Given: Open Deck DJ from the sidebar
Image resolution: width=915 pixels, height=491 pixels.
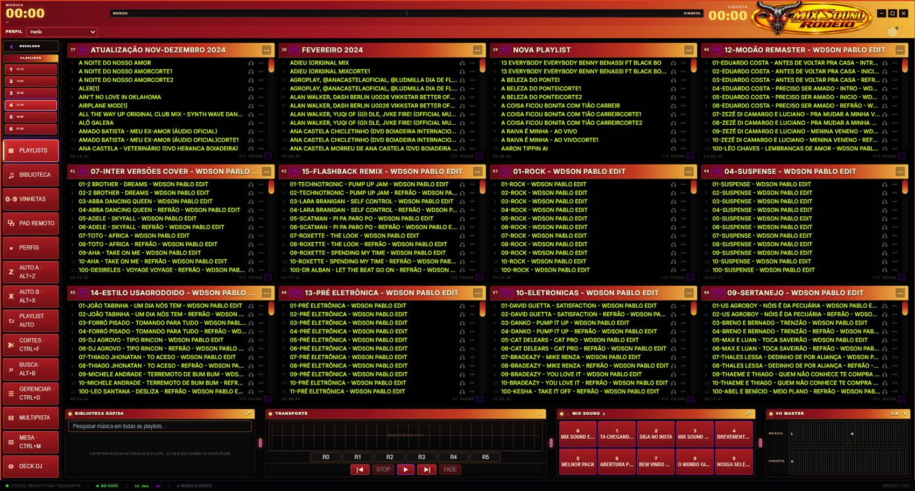Looking at the screenshot, I should click(31, 466).
